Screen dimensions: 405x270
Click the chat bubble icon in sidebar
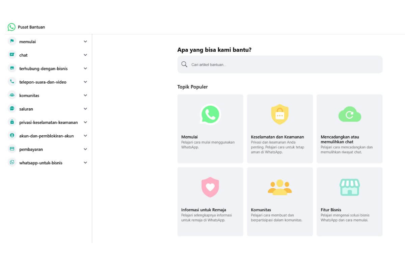(12, 55)
